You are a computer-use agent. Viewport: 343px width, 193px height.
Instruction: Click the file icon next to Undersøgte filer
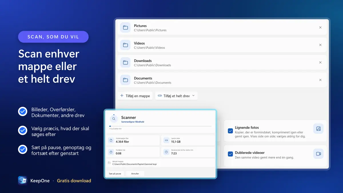point(111,140)
